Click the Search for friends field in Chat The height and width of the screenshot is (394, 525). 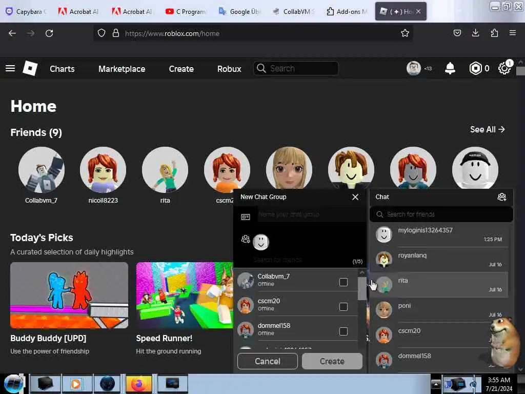pyautogui.click(x=441, y=214)
